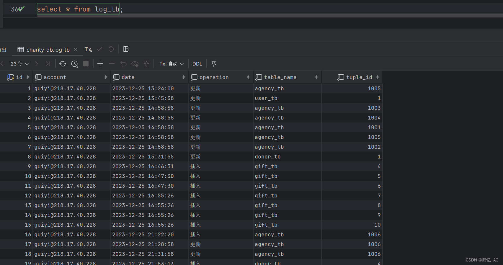Select tuple_id cell 1003 in row 3
The image size is (503, 265).
352,108
